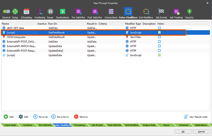Open the Destinations icon
The width and height of the screenshot is (212, 136).
pos(62,12)
